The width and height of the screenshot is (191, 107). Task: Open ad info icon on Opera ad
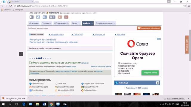point(158,39)
